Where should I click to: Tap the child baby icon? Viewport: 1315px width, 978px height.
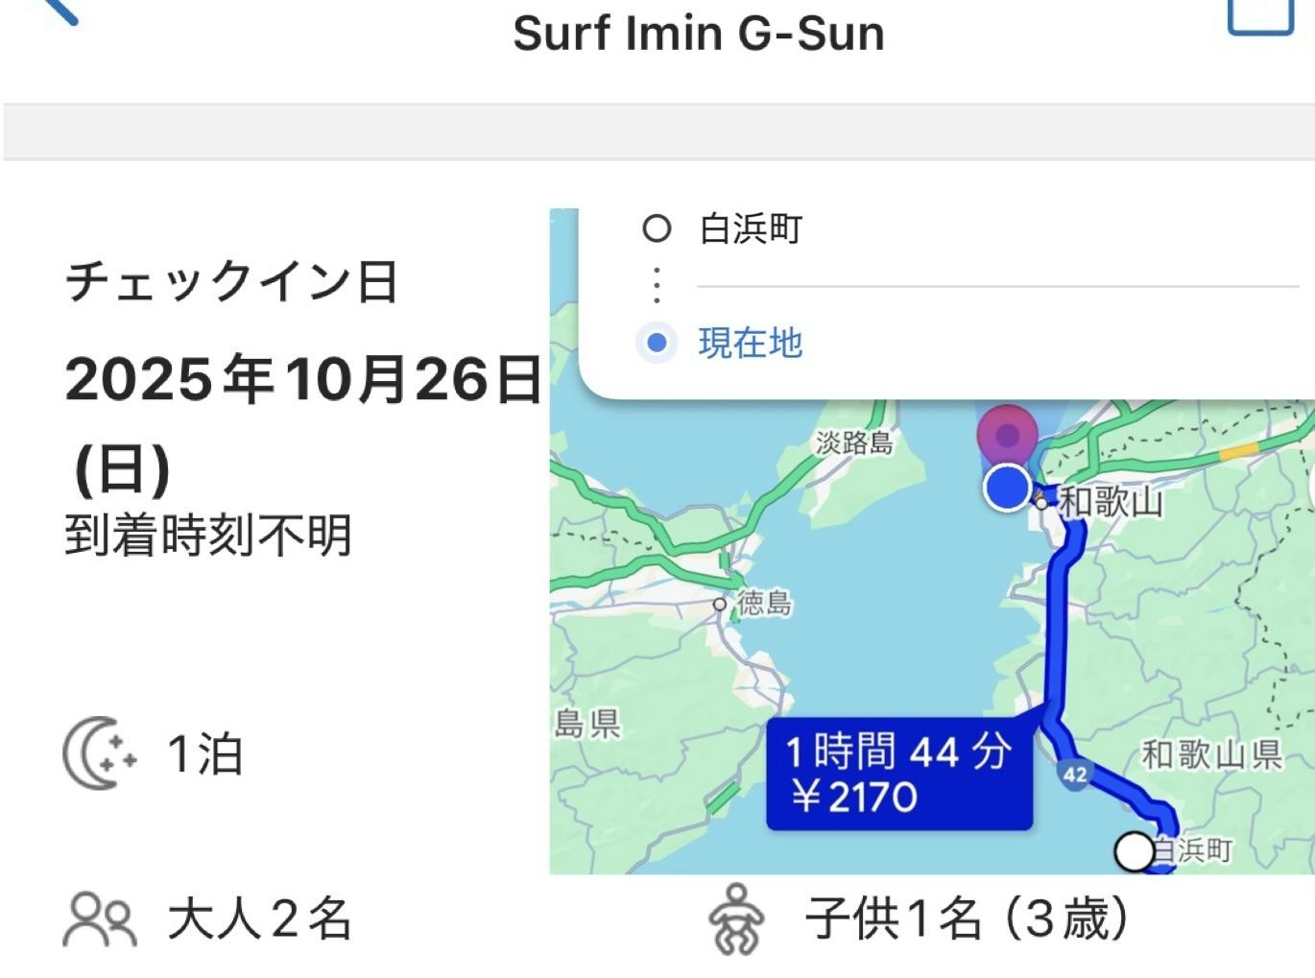(736, 919)
